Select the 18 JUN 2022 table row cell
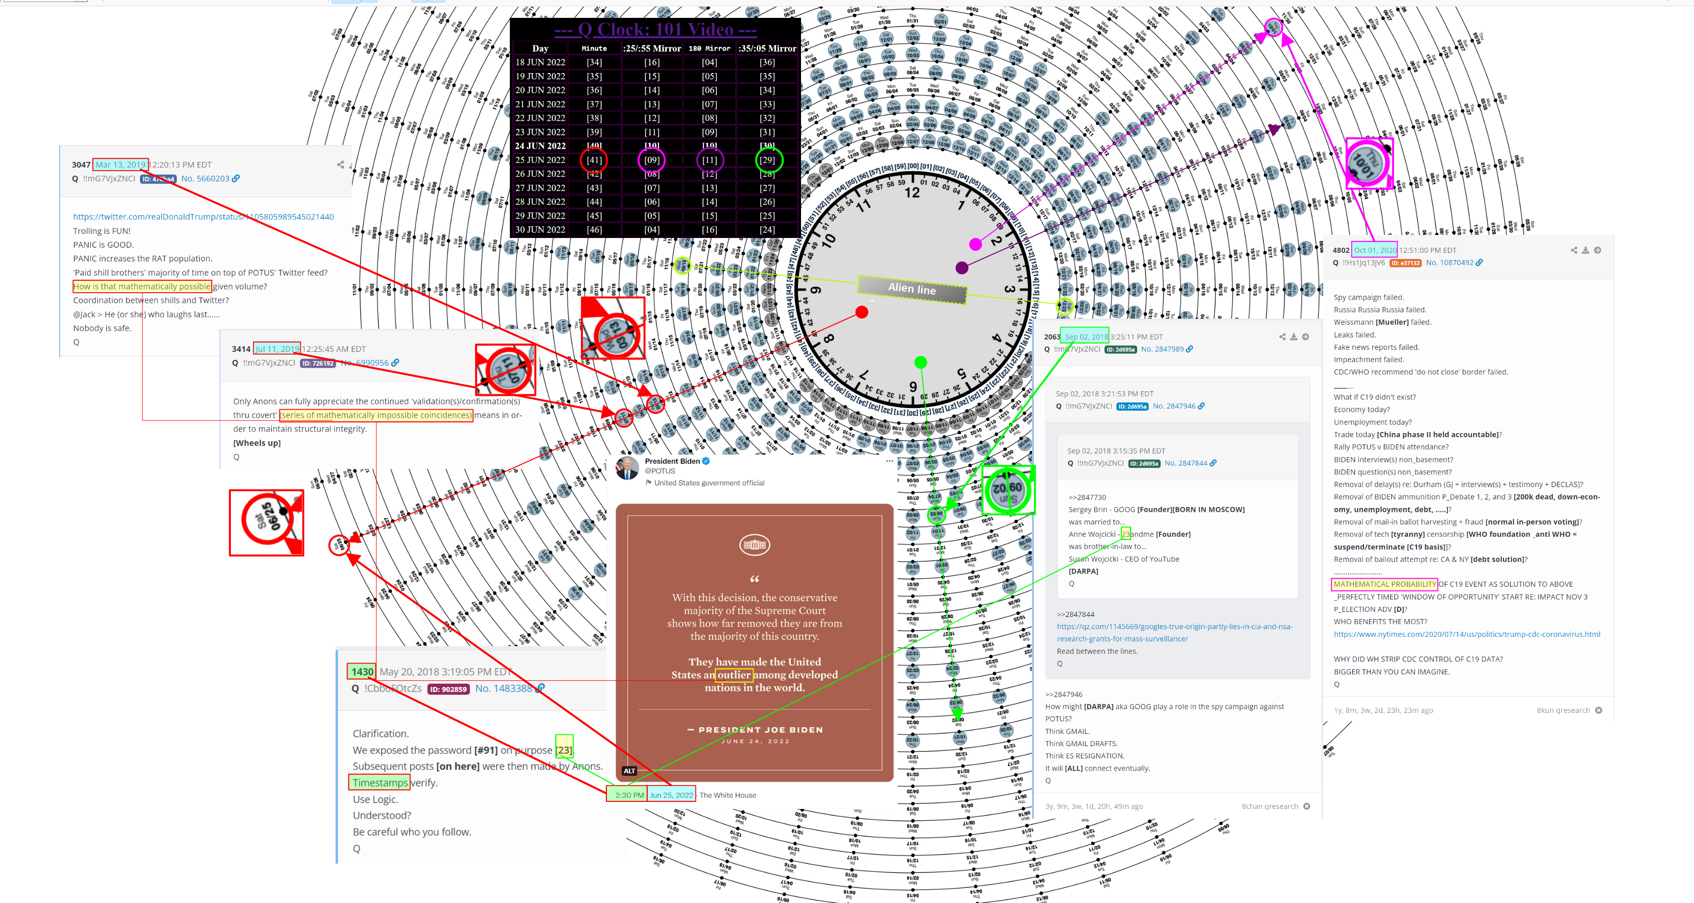Image resolution: width=1694 pixels, height=903 pixels. click(x=540, y=62)
